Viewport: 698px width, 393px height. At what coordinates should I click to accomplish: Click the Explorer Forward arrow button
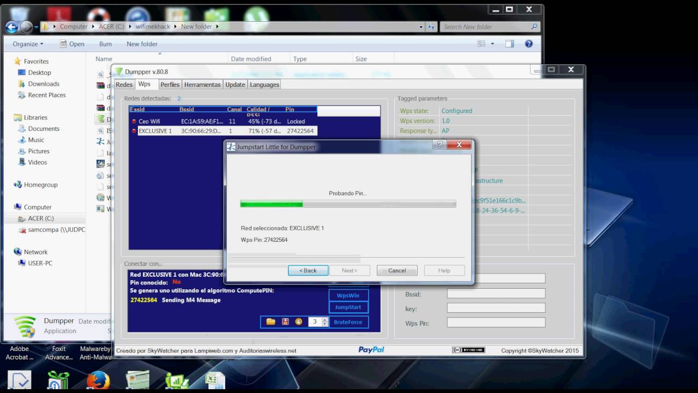(26, 26)
